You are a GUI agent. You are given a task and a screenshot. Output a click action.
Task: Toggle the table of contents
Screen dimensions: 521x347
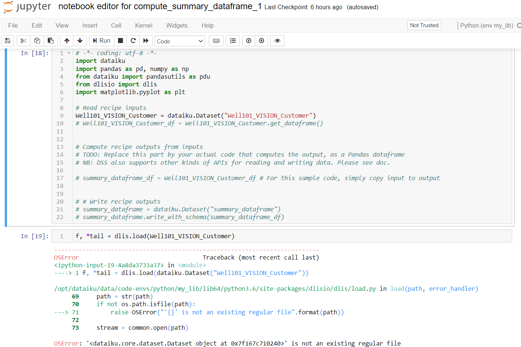[x=232, y=41]
